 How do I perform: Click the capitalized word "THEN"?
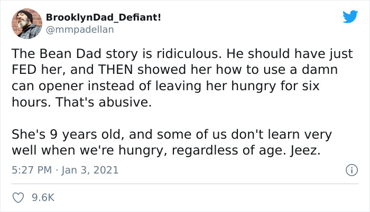pyautogui.click(x=116, y=70)
